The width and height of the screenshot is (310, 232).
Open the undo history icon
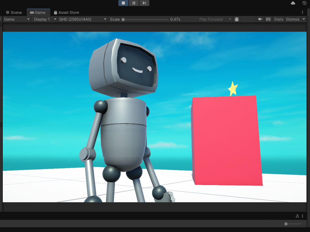click(x=304, y=3)
